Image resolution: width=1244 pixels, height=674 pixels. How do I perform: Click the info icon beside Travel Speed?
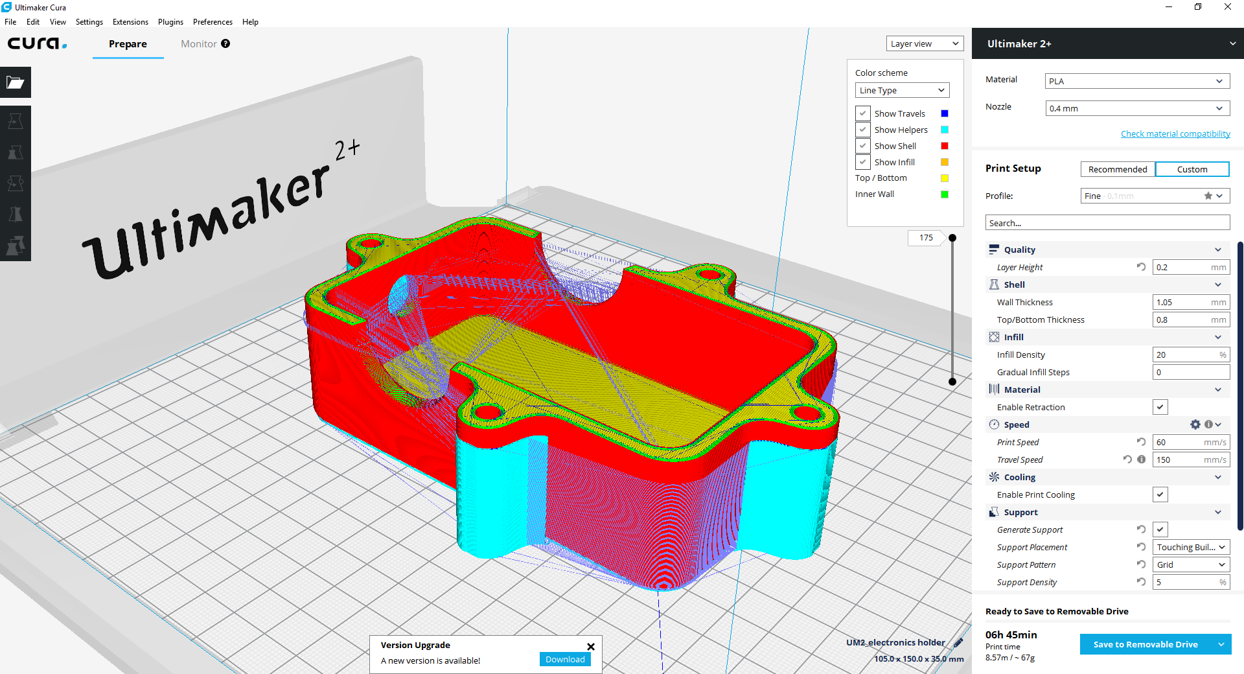(1142, 459)
